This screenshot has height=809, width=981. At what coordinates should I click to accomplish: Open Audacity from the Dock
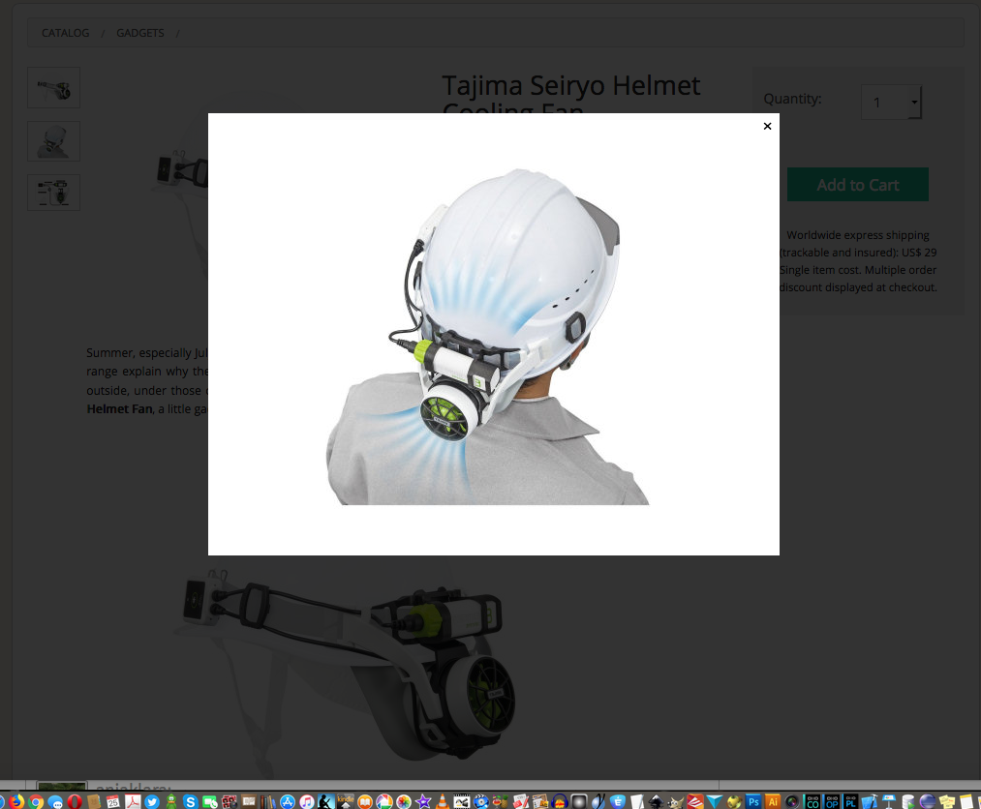click(560, 801)
